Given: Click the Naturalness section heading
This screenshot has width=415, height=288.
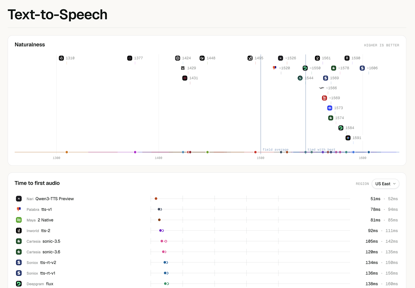Looking at the screenshot, I should (30, 45).
